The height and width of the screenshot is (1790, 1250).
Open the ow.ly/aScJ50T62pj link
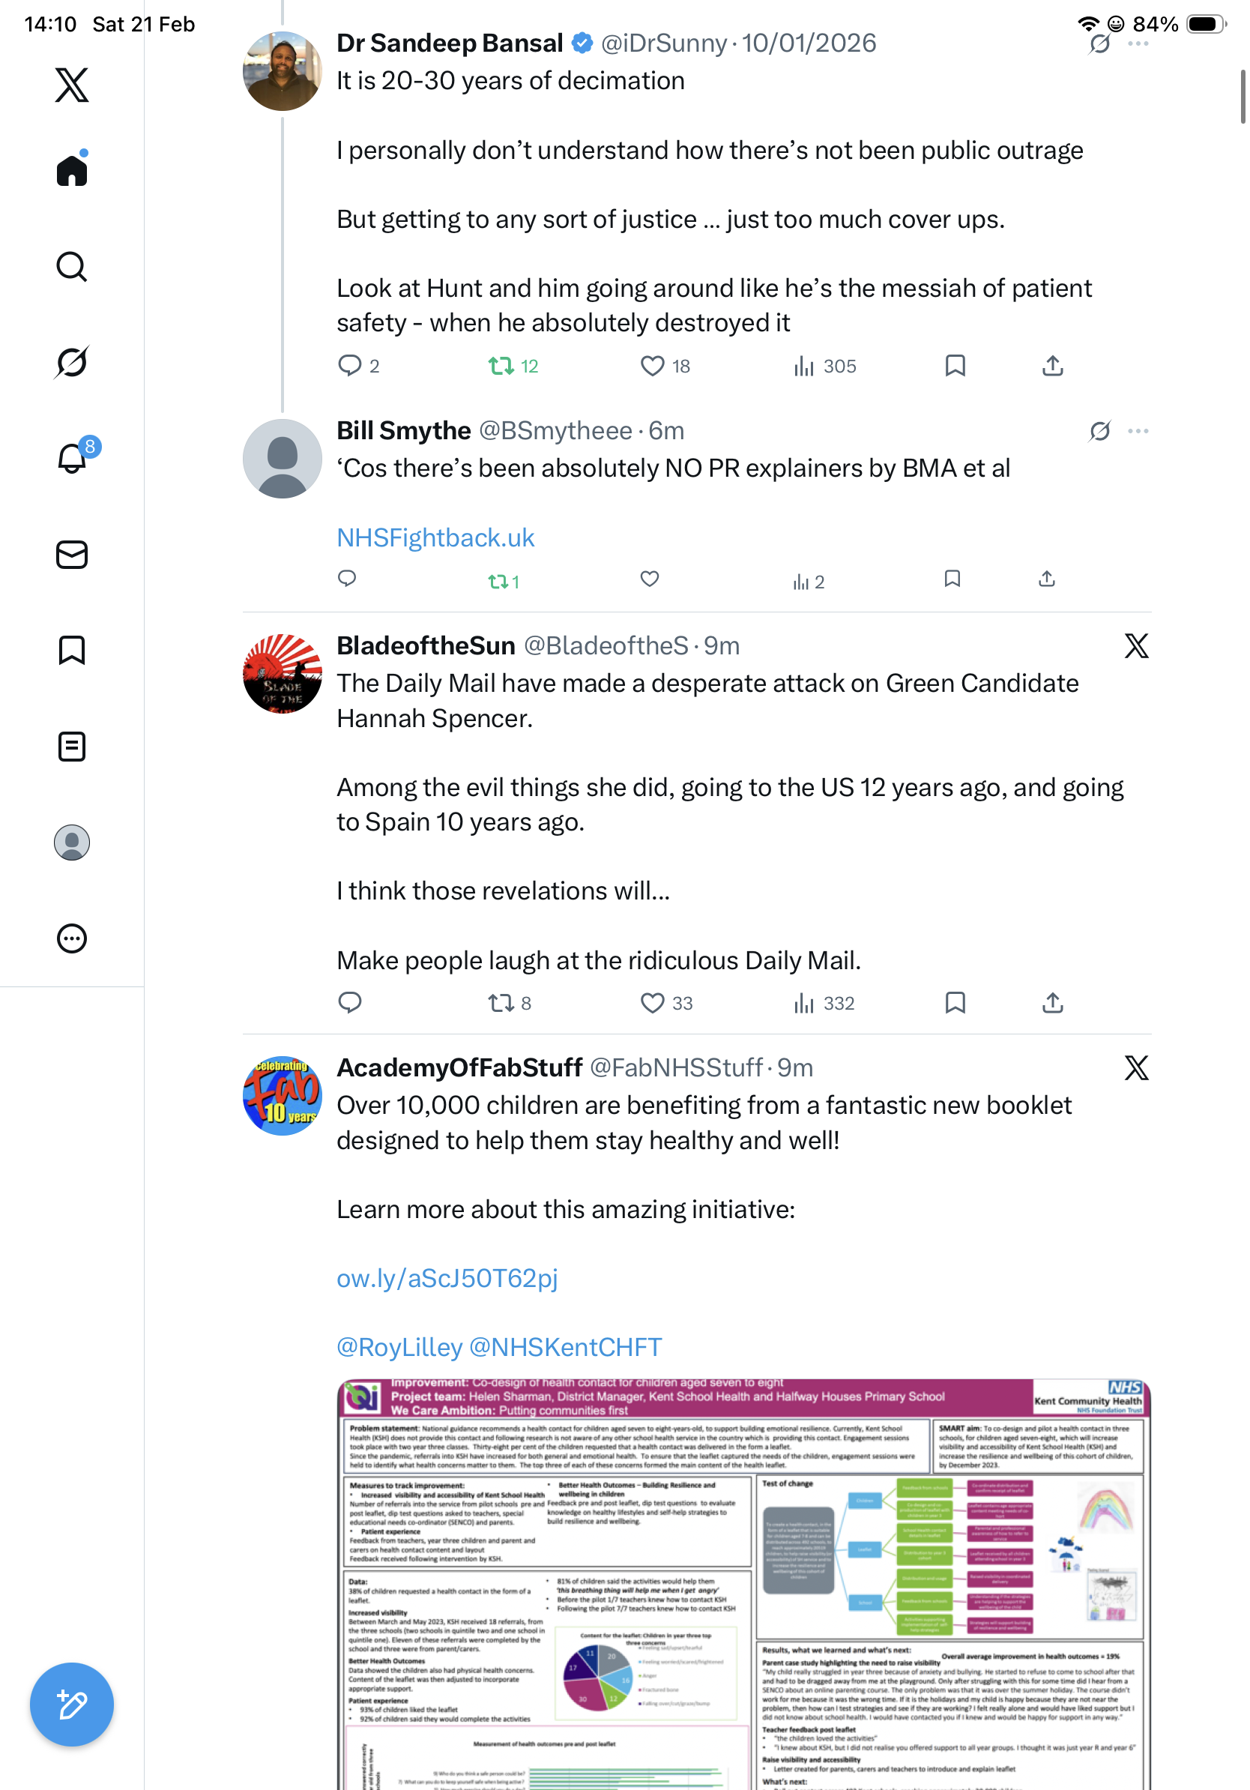pos(447,1278)
